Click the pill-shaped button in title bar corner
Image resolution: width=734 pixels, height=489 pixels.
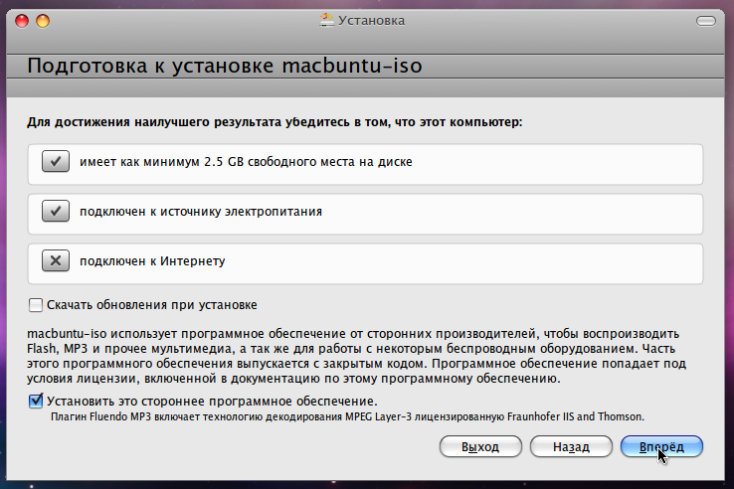coord(707,20)
